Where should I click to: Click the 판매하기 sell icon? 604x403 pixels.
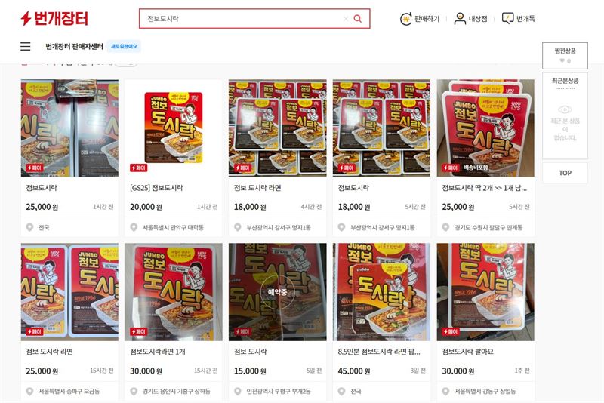point(405,18)
